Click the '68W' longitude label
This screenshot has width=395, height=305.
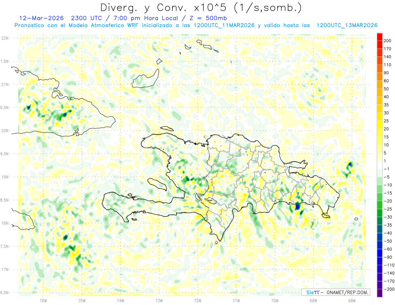point(352,300)
